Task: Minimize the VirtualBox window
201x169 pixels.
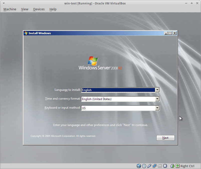Action: 186,3
